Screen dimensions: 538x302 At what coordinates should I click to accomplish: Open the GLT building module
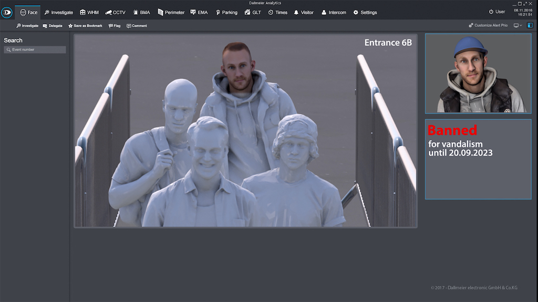click(x=253, y=12)
